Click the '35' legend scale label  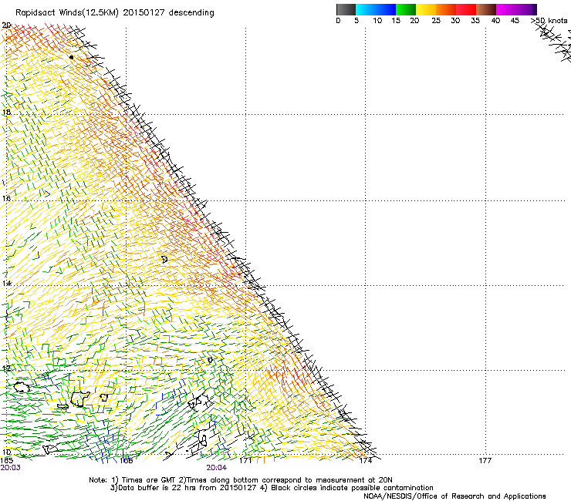click(475, 21)
